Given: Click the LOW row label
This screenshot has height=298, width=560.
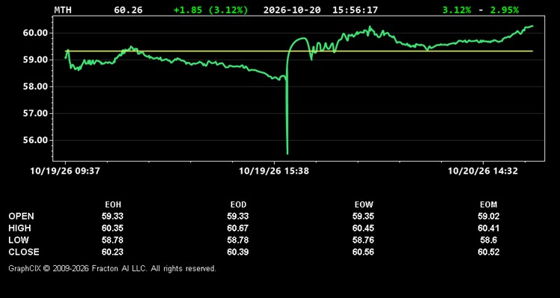Looking at the screenshot, I should tap(19, 240).
